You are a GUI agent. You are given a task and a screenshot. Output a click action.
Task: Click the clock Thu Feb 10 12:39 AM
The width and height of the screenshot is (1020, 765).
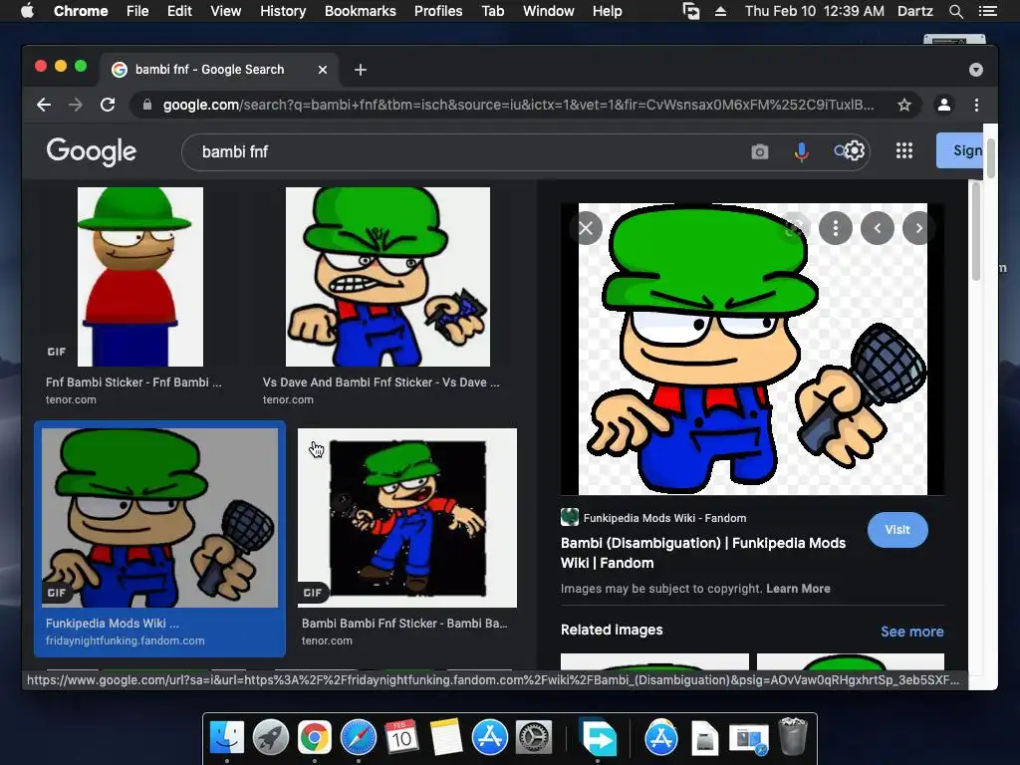tap(815, 11)
